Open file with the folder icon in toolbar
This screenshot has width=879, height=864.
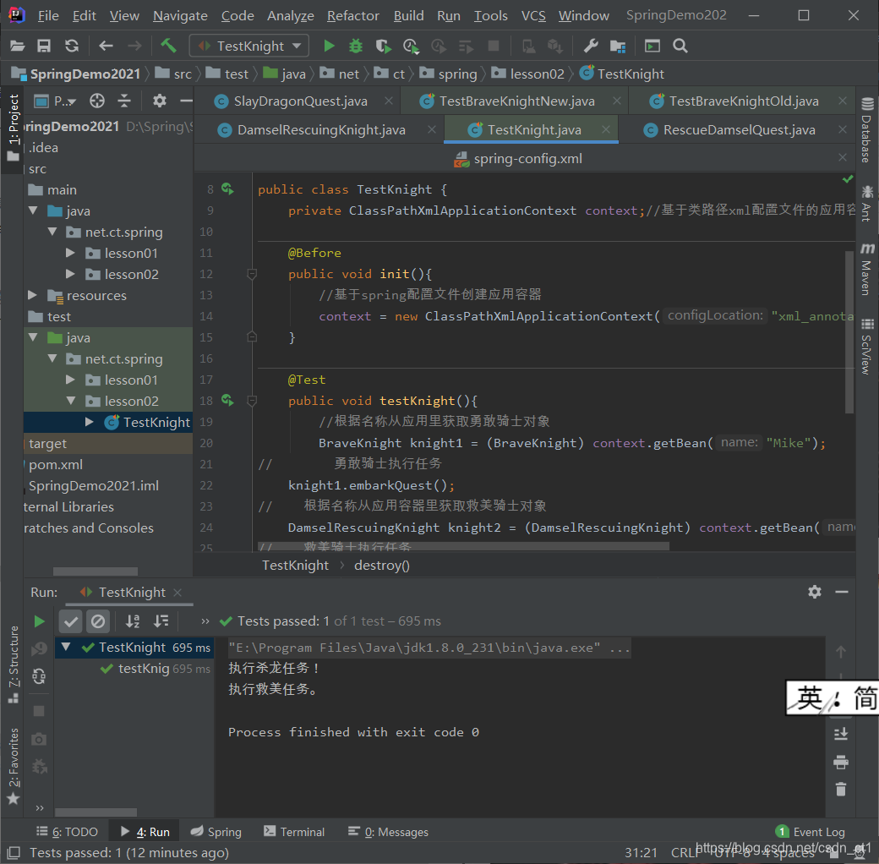pos(18,46)
